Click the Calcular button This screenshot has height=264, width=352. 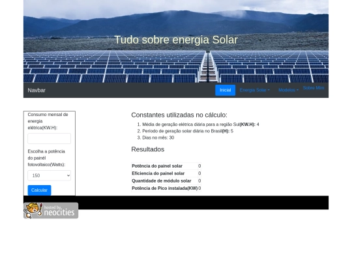coord(39,190)
